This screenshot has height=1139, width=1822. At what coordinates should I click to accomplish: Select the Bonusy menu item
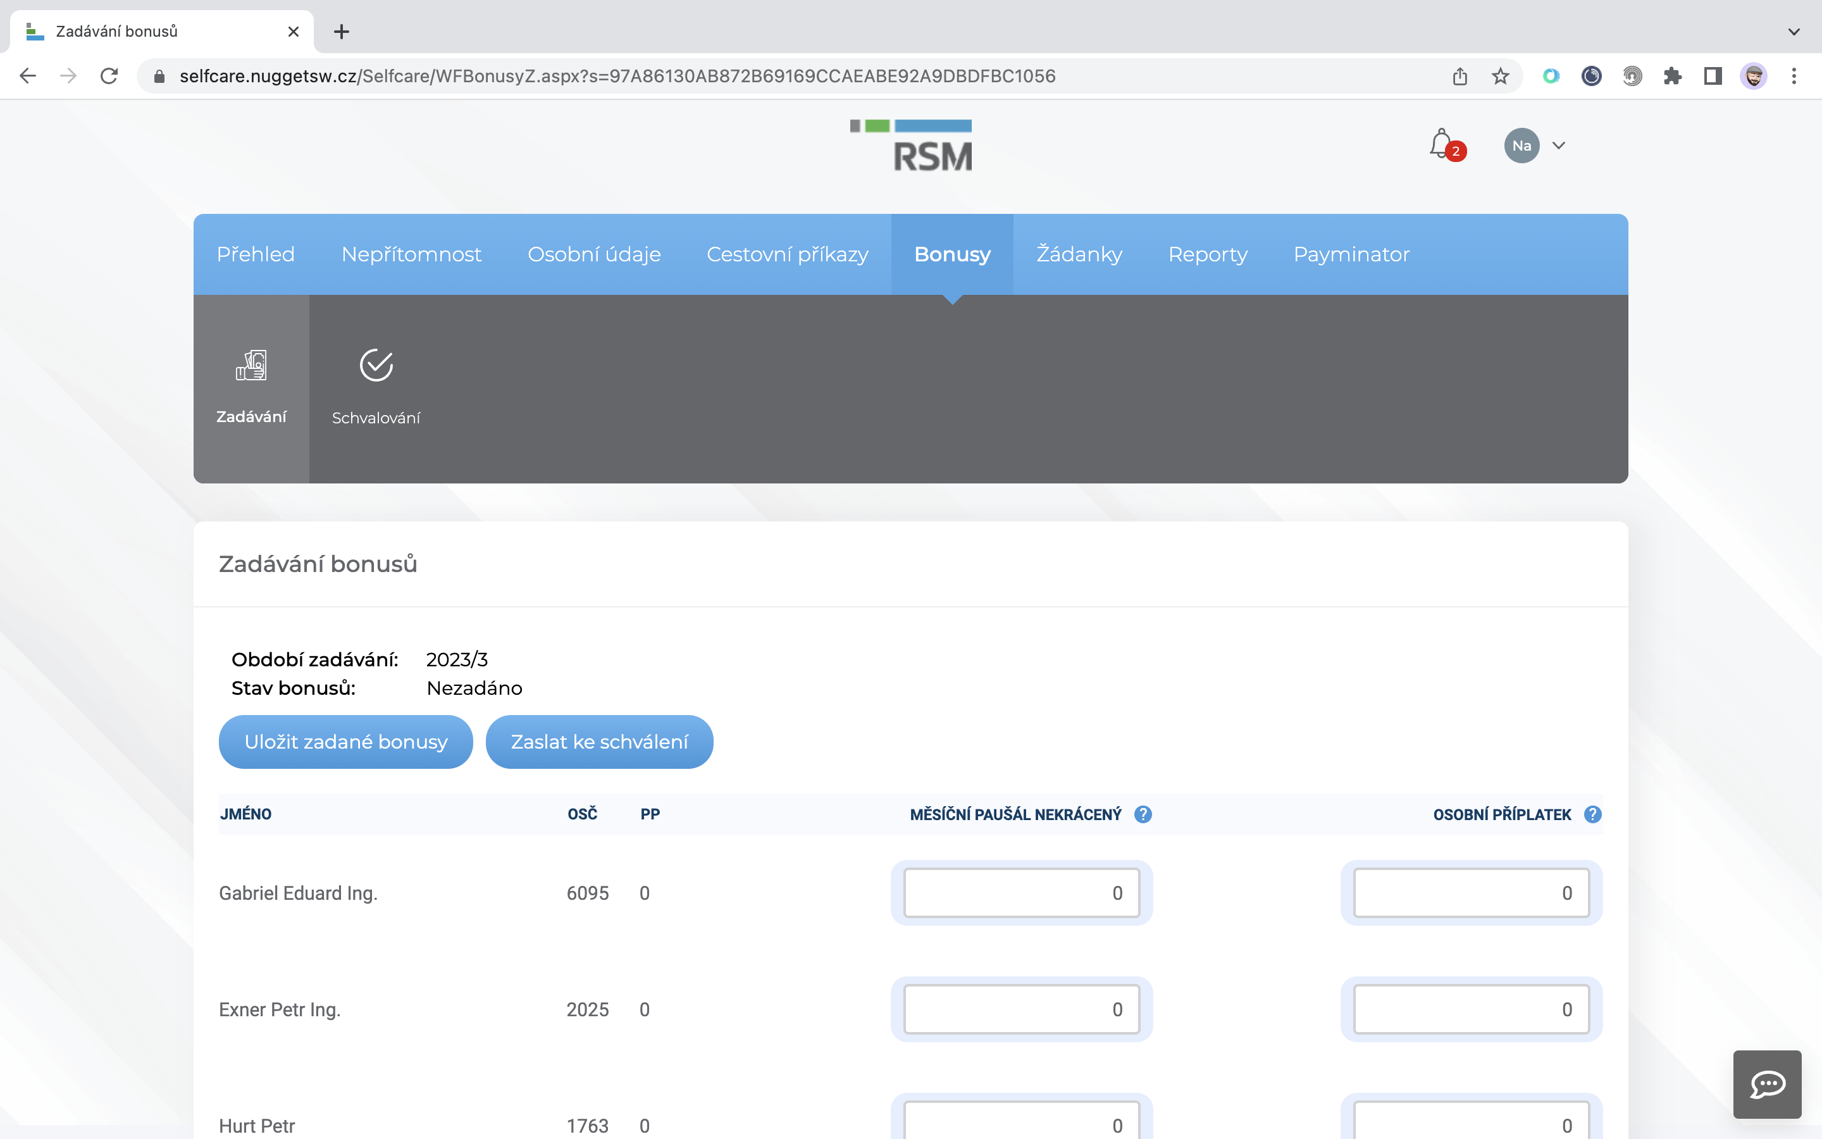(952, 254)
